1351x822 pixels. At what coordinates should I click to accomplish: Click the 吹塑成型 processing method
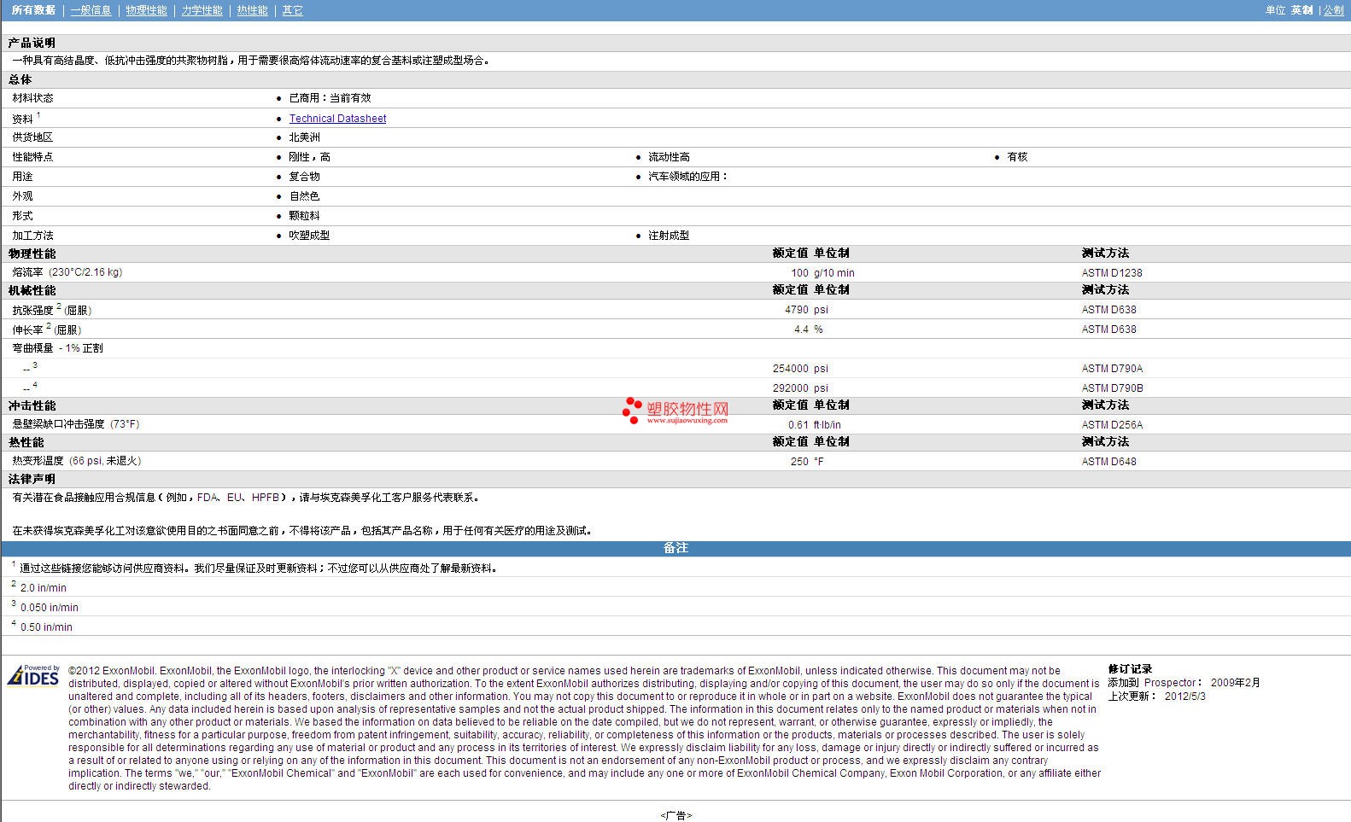tap(309, 236)
